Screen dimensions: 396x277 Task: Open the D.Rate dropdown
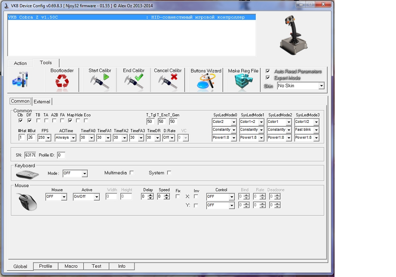172,138
